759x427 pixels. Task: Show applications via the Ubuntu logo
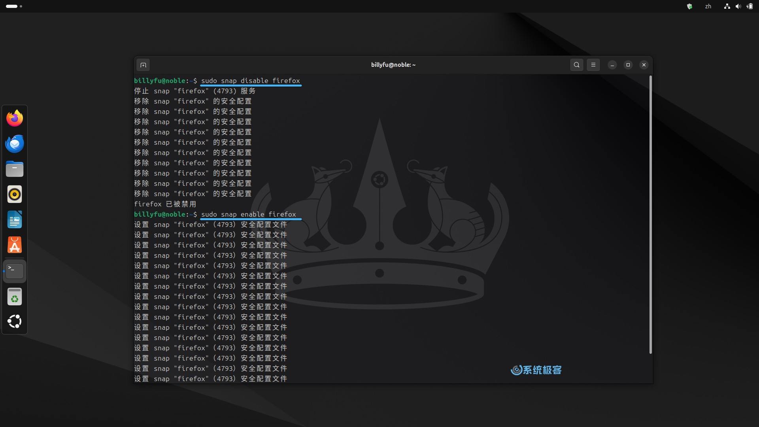coord(15,321)
